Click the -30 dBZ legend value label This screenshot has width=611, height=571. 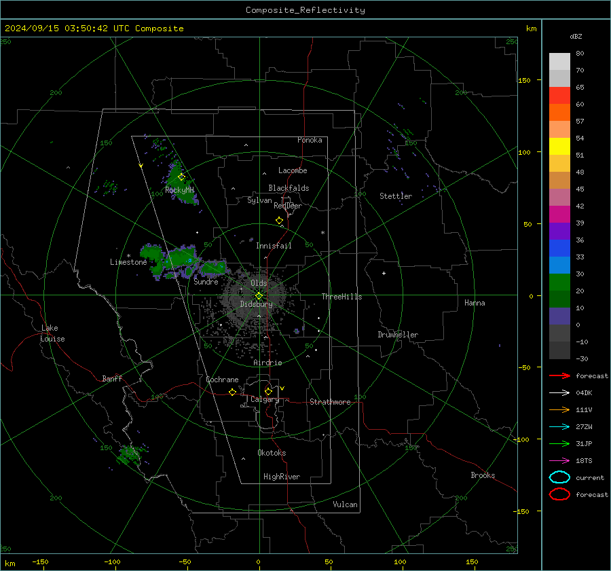pyautogui.click(x=582, y=358)
